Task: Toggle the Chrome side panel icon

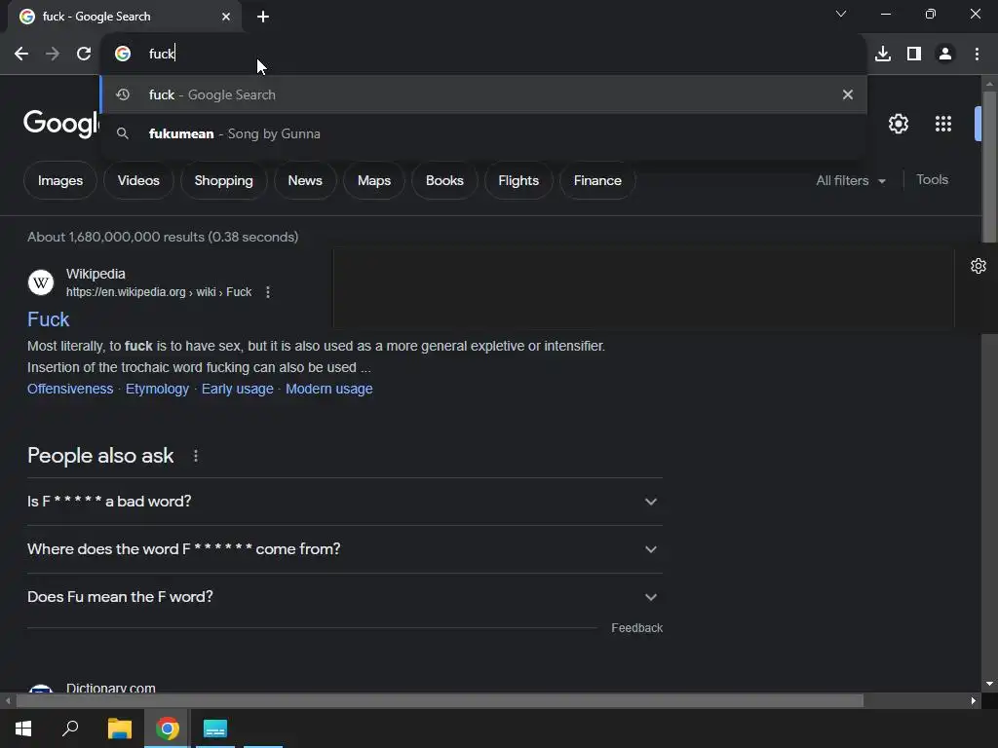Action: coord(914,55)
